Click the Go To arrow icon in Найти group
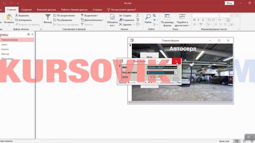The height and width of the screenshot is (143, 255). [154, 20]
